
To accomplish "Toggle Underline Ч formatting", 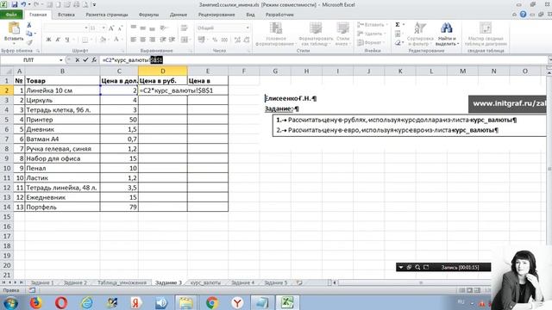I will [67, 40].
